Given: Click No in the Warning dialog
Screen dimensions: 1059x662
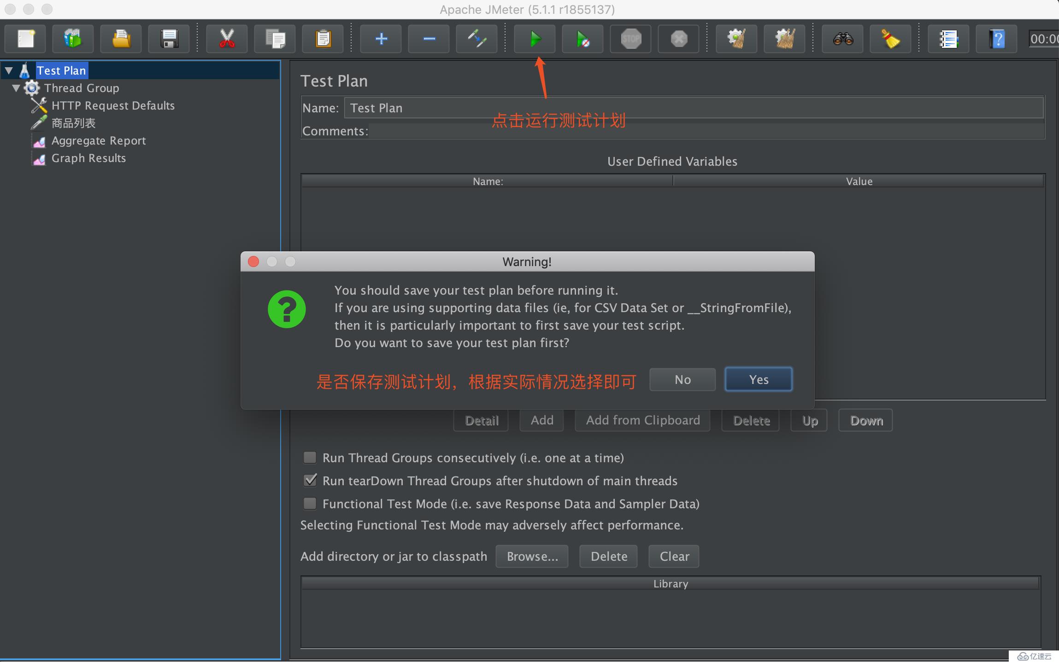Looking at the screenshot, I should click(x=682, y=379).
